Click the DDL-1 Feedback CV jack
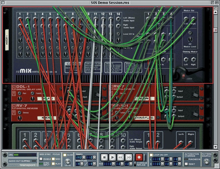 tap(32, 93)
